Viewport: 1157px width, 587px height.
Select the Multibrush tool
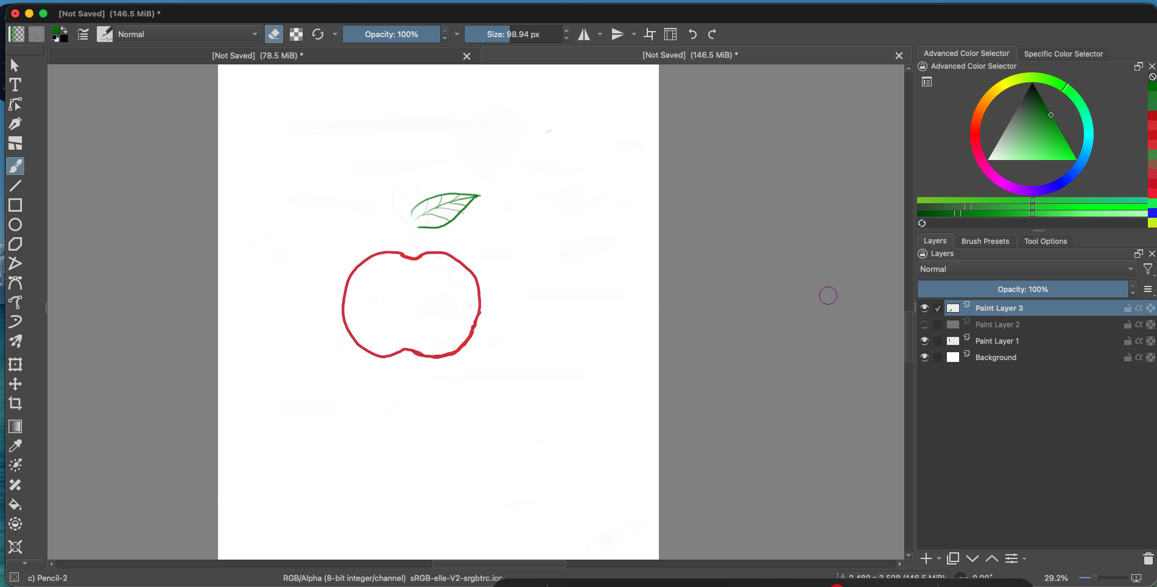(x=15, y=341)
